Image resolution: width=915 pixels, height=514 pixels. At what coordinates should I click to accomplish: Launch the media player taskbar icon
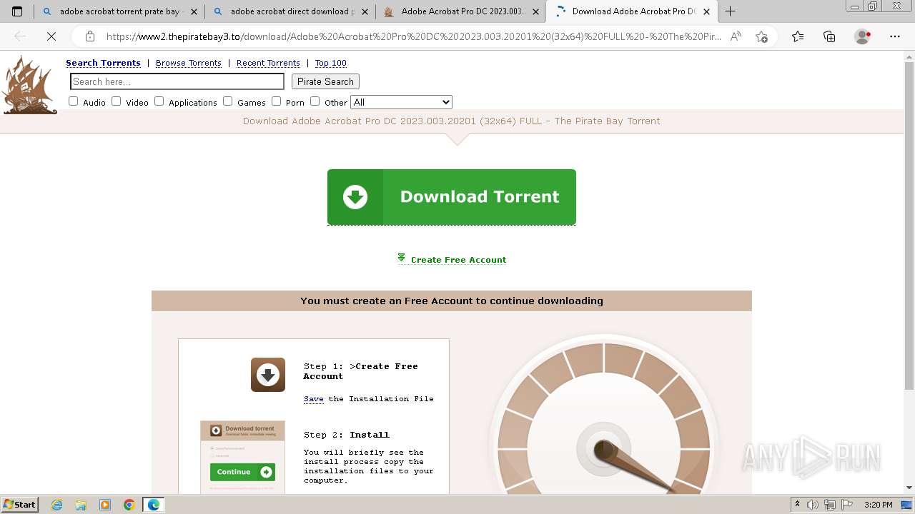click(105, 505)
